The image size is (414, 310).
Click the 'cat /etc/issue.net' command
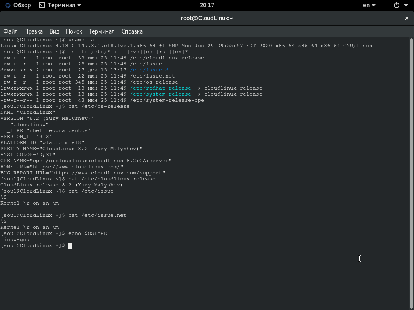pyautogui.click(x=97, y=216)
